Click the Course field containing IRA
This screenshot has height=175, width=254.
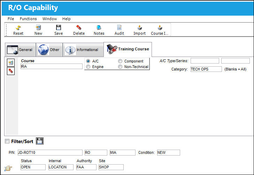(52, 66)
